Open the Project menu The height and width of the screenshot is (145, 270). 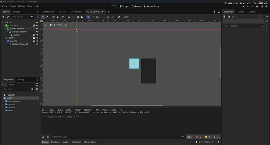(x=13, y=6)
